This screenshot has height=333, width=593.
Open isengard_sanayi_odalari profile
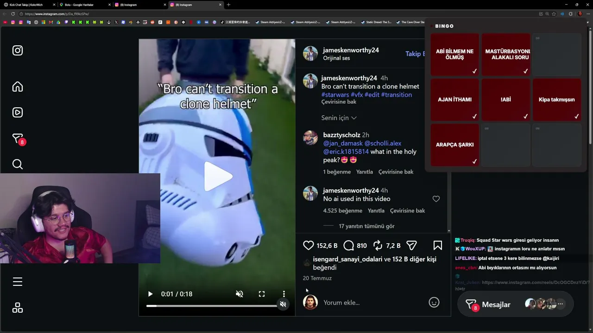(x=347, y=259)
